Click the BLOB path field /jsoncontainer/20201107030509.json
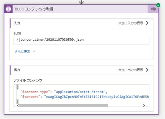The height and width of the screenshot is (119, 165). click(81, 41)
